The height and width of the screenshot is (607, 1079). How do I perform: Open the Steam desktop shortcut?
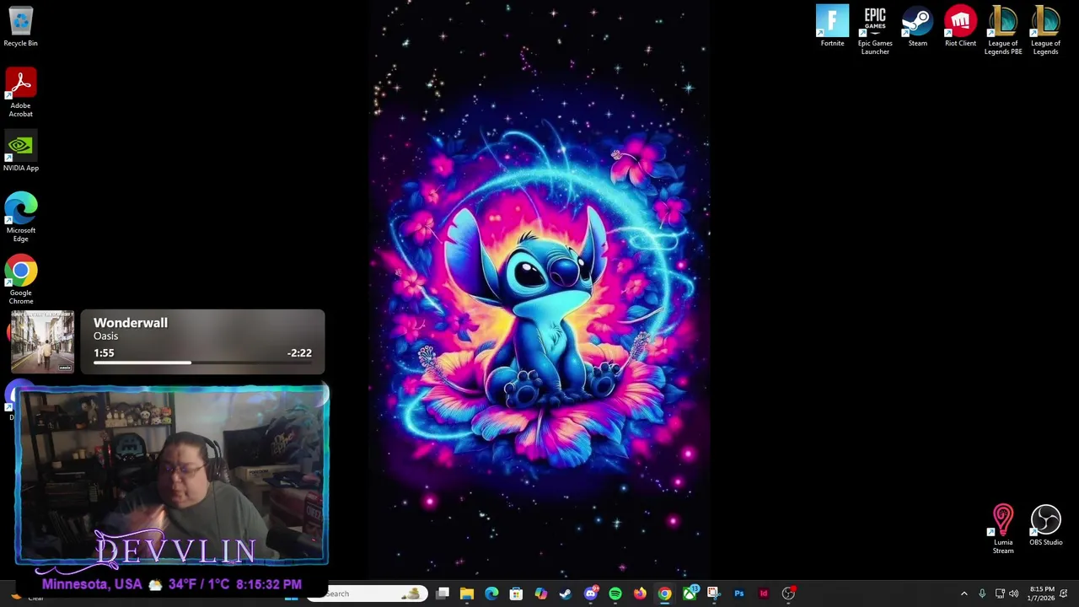pyautogui.click(x=917, y=26)
